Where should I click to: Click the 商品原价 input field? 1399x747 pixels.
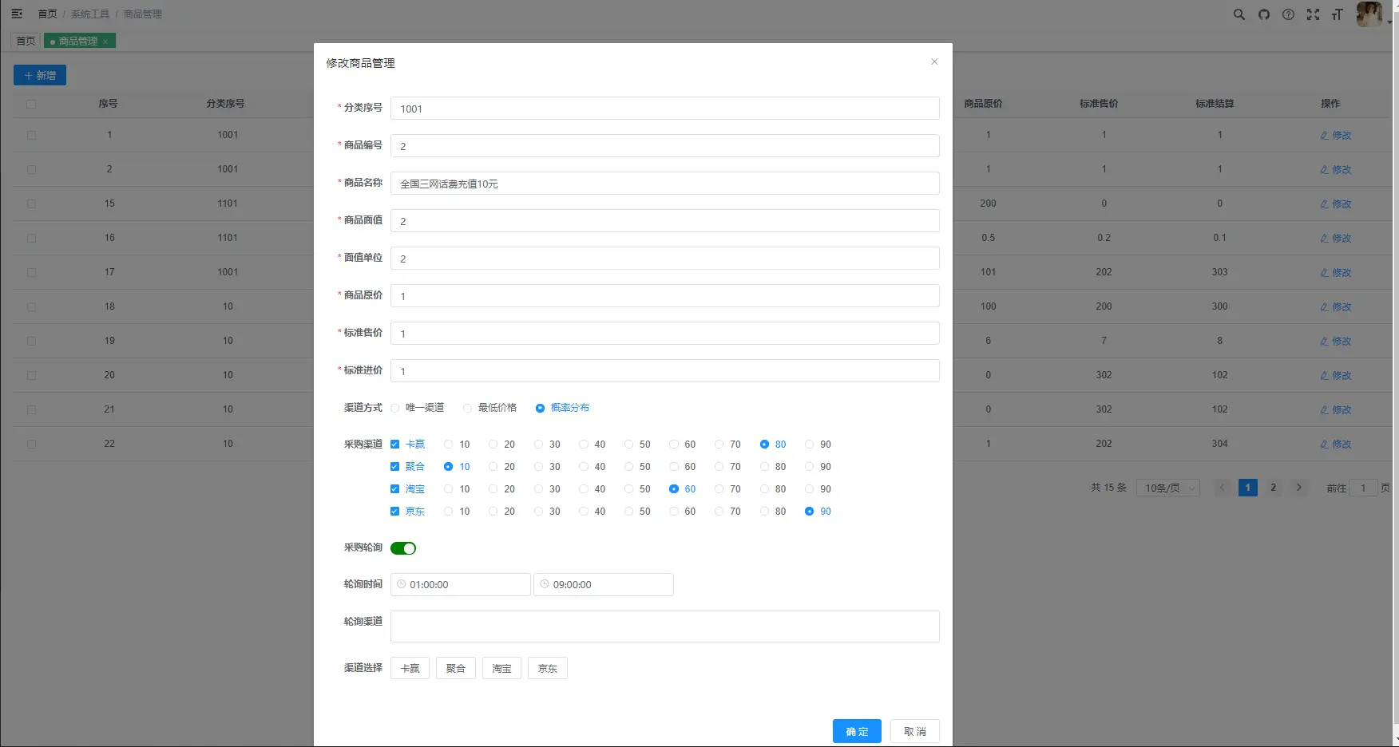(x=665, y=296)
